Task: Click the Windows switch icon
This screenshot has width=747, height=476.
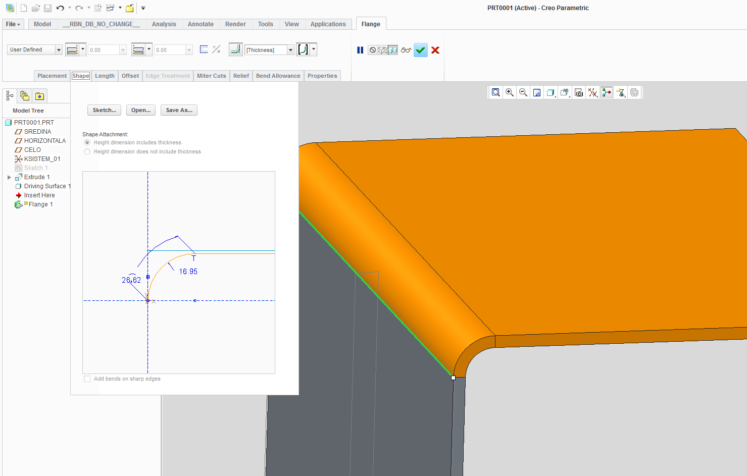Action: (x=110, y=8)
